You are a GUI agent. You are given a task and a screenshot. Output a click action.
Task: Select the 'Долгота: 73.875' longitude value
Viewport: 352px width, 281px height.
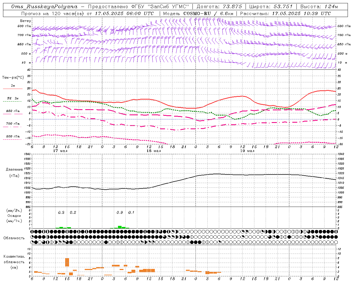click(219, 7)
